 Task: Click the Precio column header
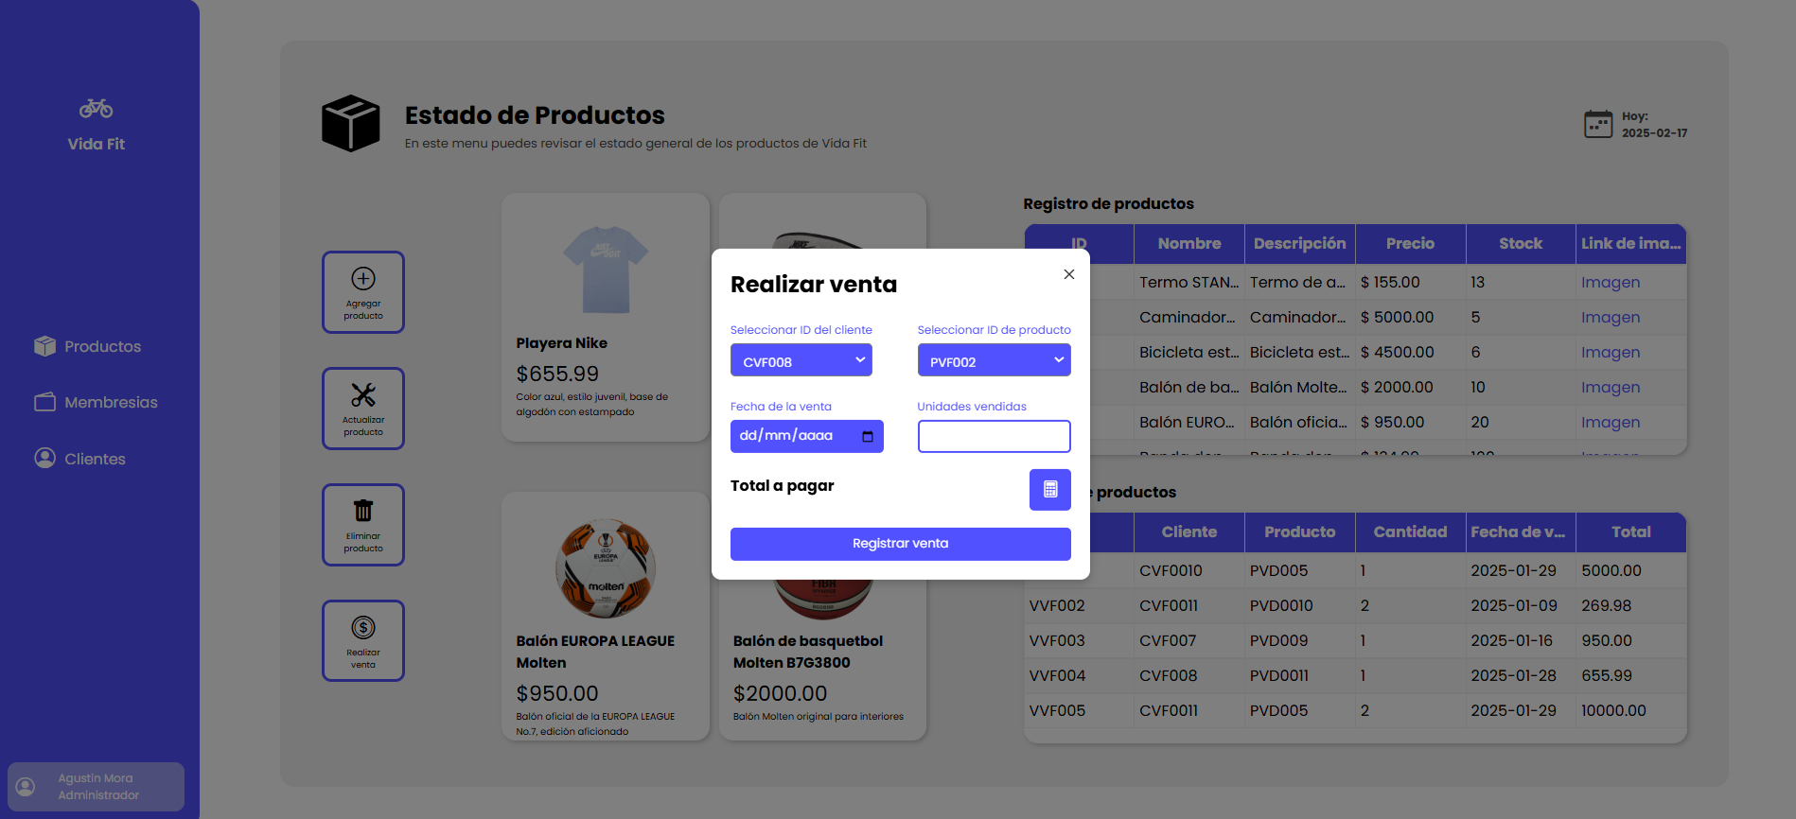pyautogui.click(x=1411, y=244)
